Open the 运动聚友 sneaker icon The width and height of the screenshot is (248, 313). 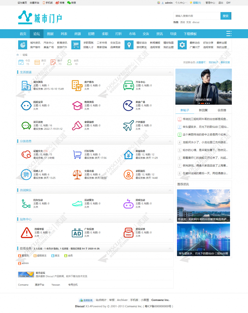[77, 203]
